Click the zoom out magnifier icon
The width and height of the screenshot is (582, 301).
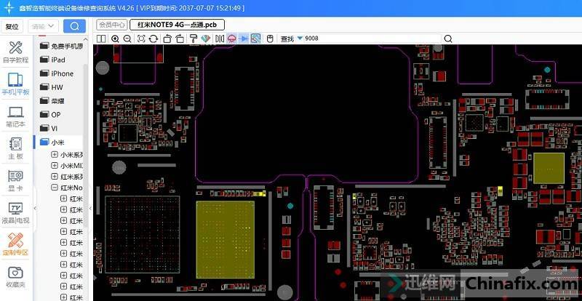[128, 38]
